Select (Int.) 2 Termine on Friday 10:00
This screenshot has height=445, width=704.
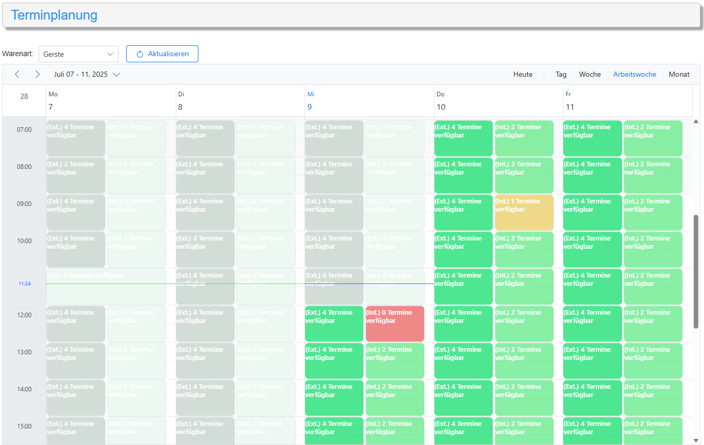653,249
